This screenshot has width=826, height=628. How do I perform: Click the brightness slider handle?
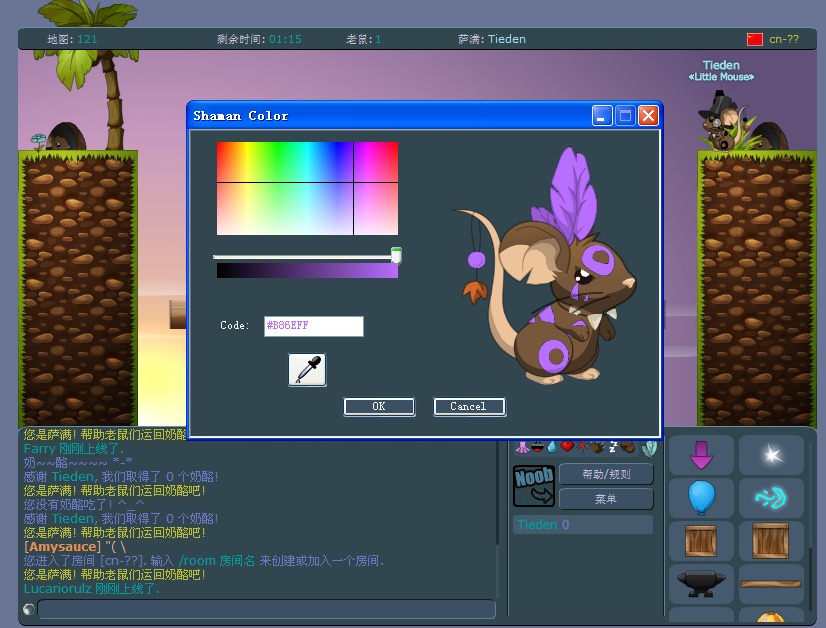click(x=396, y=255)
